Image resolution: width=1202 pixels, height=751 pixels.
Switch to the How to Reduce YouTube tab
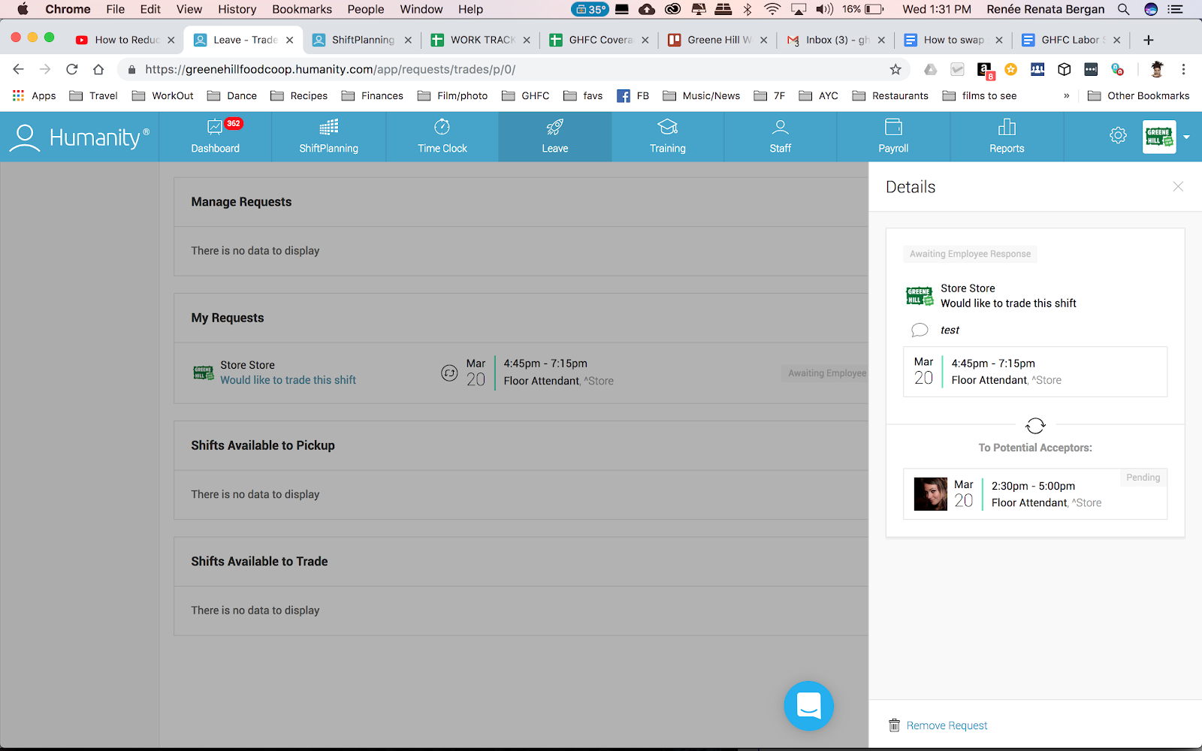pos(125,40)
